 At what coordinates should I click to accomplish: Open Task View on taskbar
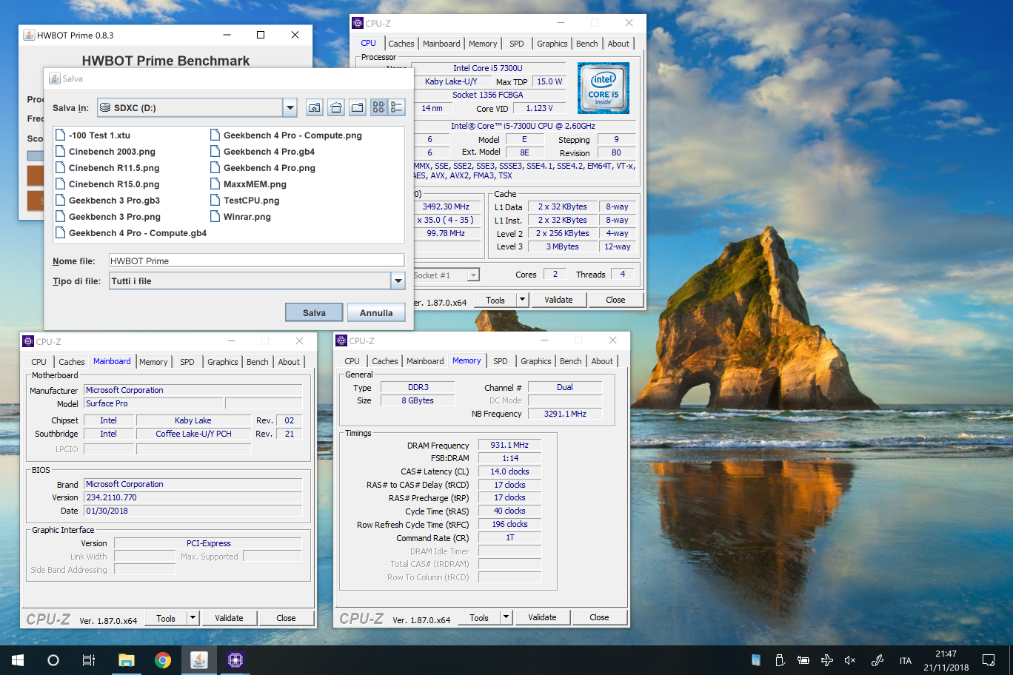click(x=89, y=660)
